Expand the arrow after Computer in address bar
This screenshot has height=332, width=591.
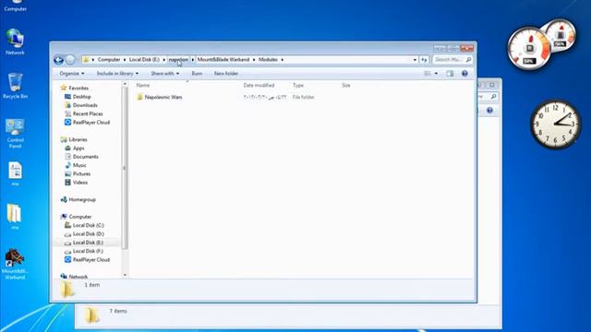pos(125,59)
